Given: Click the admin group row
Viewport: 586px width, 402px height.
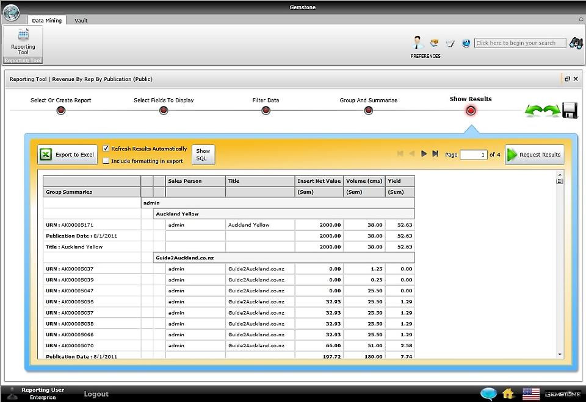Looking at the screenshot, I should 278,203.
